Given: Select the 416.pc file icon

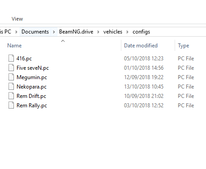Looking at the screenshot, I should 11,58.
